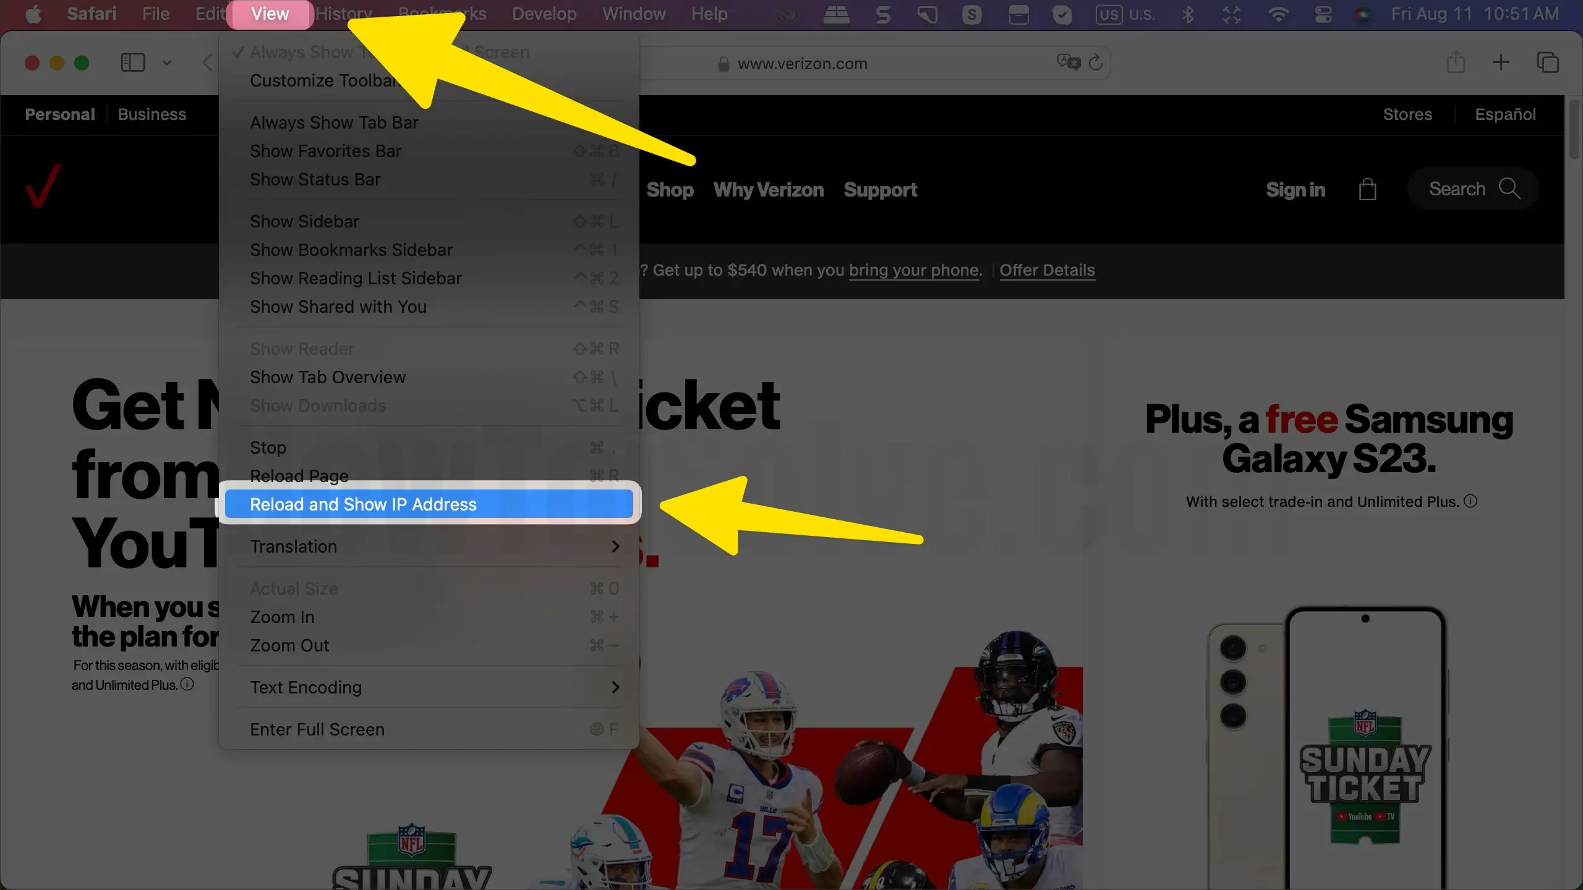The width and height of the screenshot is (1583, 890).
Task: Open the Apple menu
Action: 33,14
